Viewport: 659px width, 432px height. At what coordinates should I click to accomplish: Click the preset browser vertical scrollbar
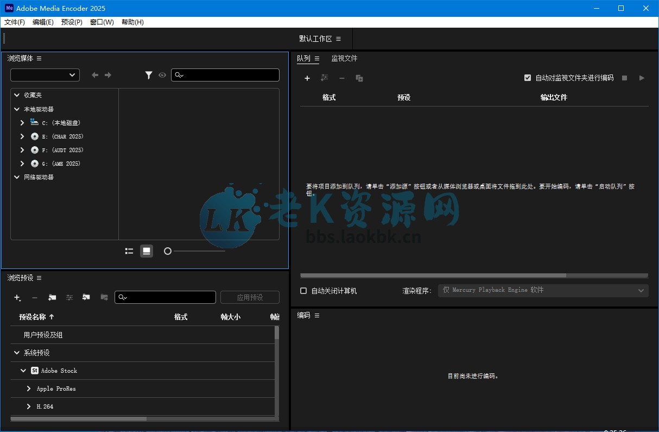point(277,333)
